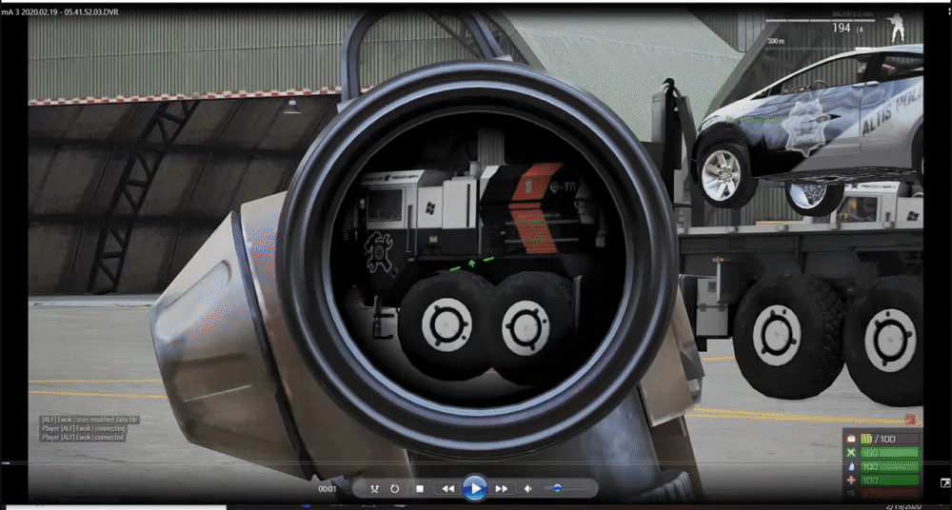Click the briefcase inventory icon in the HUD
Viewport: 952px width, 510px height.
pos(851,439)
